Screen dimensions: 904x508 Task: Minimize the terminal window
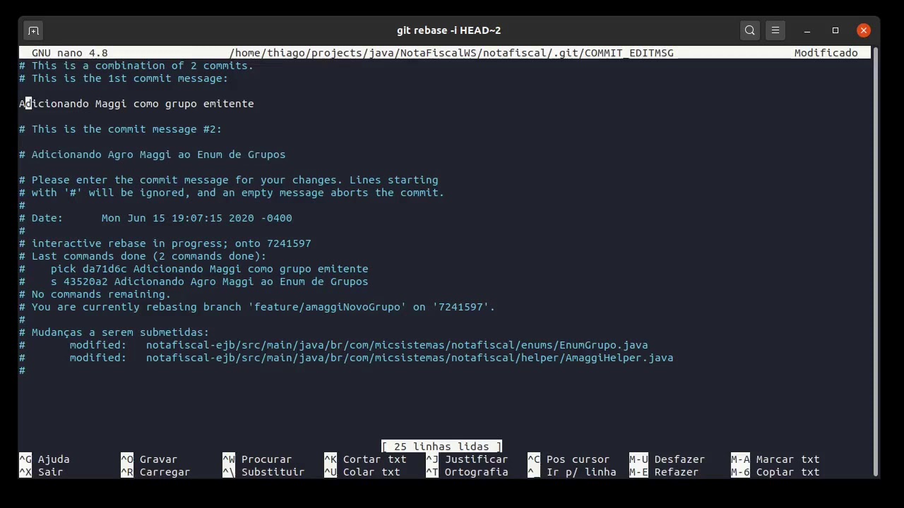[807, 30]
